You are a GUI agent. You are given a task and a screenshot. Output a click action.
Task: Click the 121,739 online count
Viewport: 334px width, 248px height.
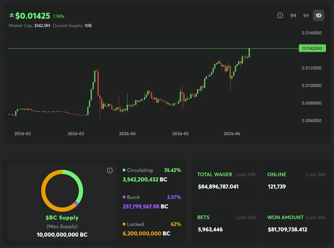pos(277,187)
